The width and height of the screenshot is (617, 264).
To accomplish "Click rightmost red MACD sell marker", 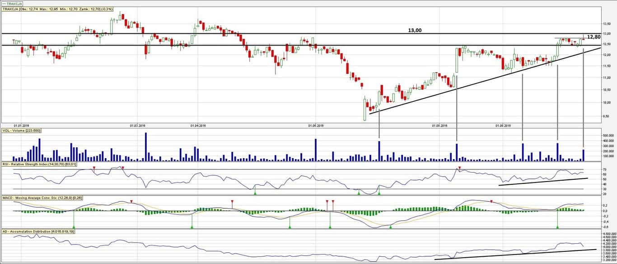I will pos(491,201).
